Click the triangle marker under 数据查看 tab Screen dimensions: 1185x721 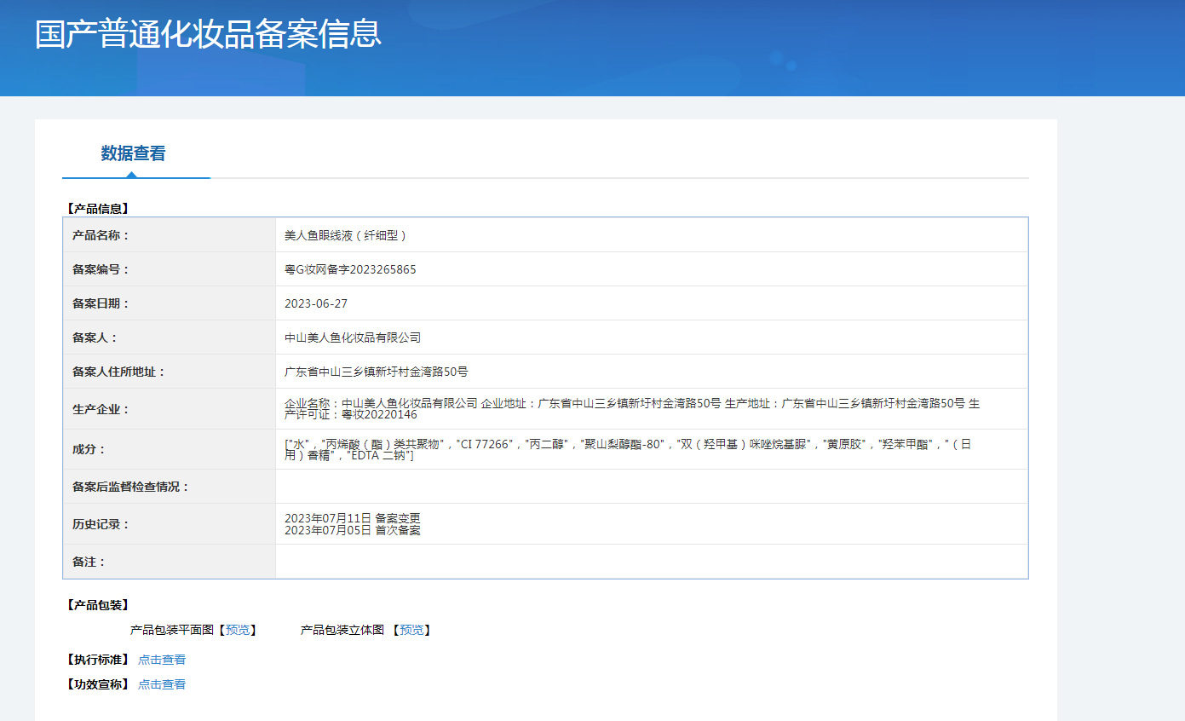click(131, 175)
